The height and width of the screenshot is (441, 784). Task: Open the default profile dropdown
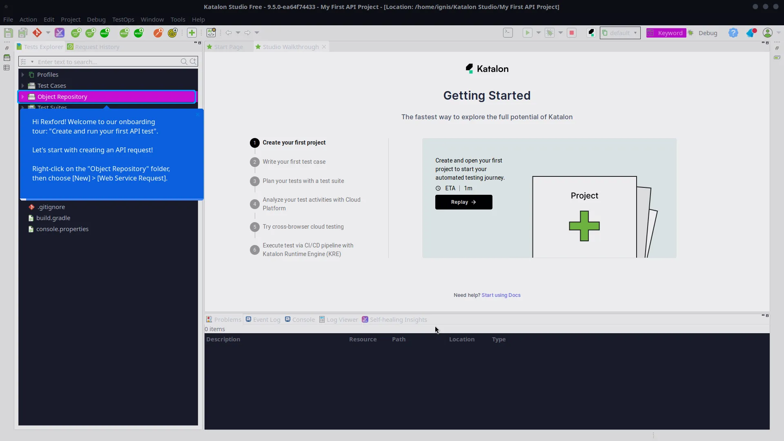(x=635, y=33)
